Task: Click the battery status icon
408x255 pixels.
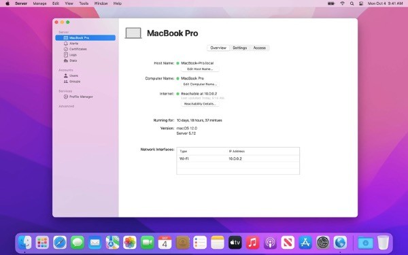Action: (x=331, y=3)
